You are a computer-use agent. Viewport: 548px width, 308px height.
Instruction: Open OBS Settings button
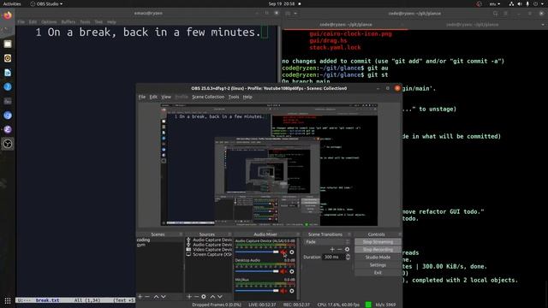378,264
